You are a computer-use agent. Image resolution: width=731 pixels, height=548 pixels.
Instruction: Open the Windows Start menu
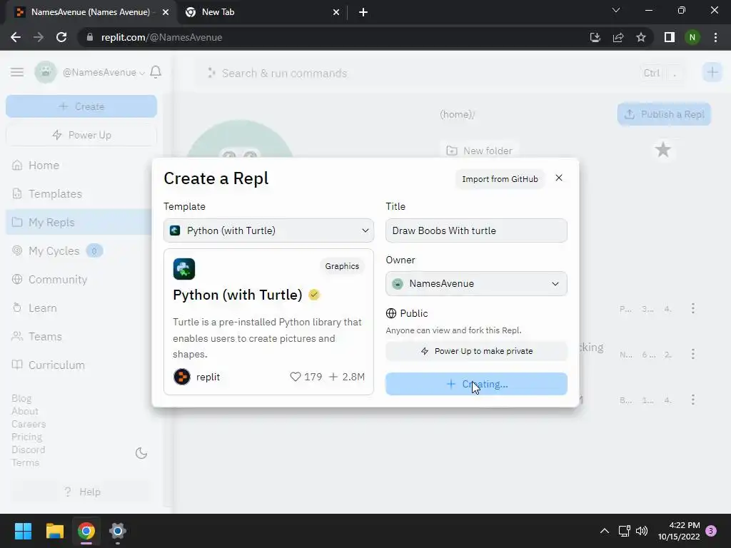pyautogui.click(x=24, y=531)
